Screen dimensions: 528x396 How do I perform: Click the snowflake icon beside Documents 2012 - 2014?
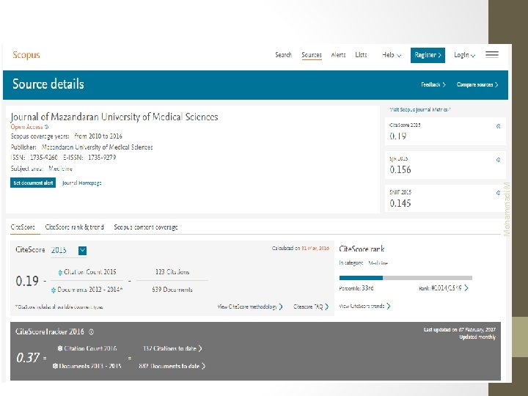click(x=54, y=290)
